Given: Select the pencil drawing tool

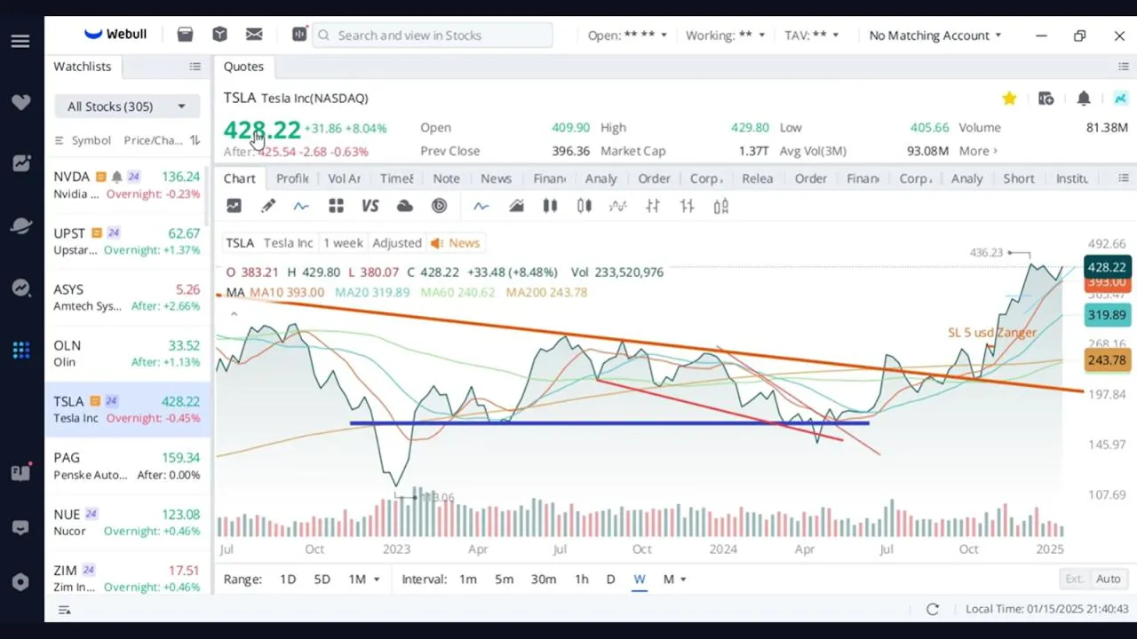Looking at the screenshot, I should coord(268,206).
